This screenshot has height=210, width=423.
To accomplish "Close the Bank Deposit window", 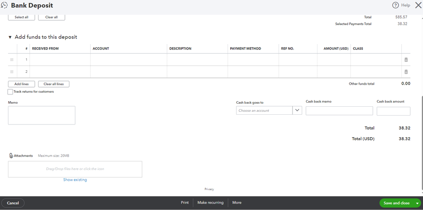I will [x=418, y=5].
